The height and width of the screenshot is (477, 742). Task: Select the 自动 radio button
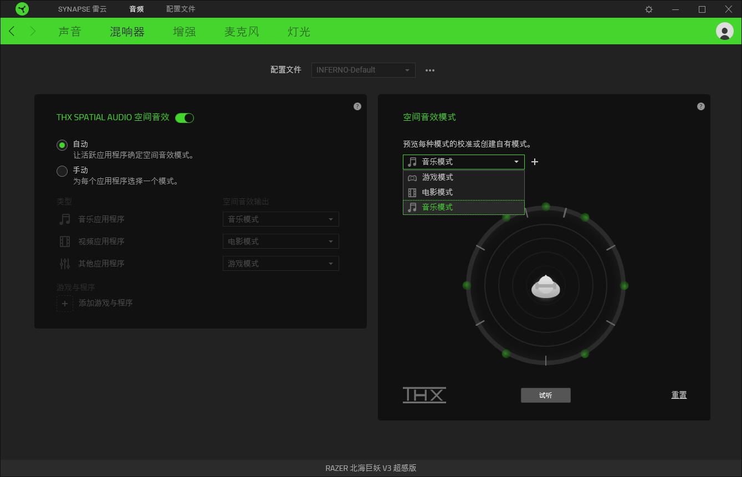coord(62,145)
